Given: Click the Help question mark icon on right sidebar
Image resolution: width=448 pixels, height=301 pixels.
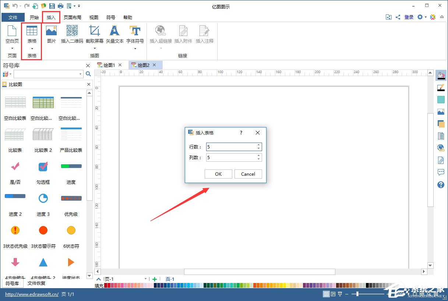Looking at the screenshot, I should pos(441,184).
